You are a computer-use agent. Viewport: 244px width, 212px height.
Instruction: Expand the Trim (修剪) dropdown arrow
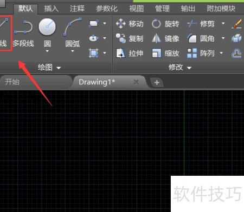(223, 23)
